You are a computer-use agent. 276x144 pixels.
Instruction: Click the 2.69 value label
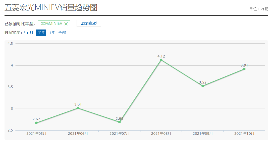pos(120,118)
